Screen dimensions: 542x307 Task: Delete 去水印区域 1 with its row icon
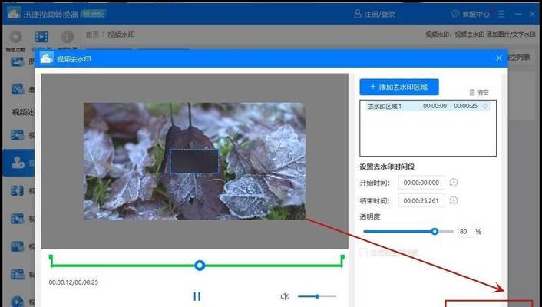(485, 106)
